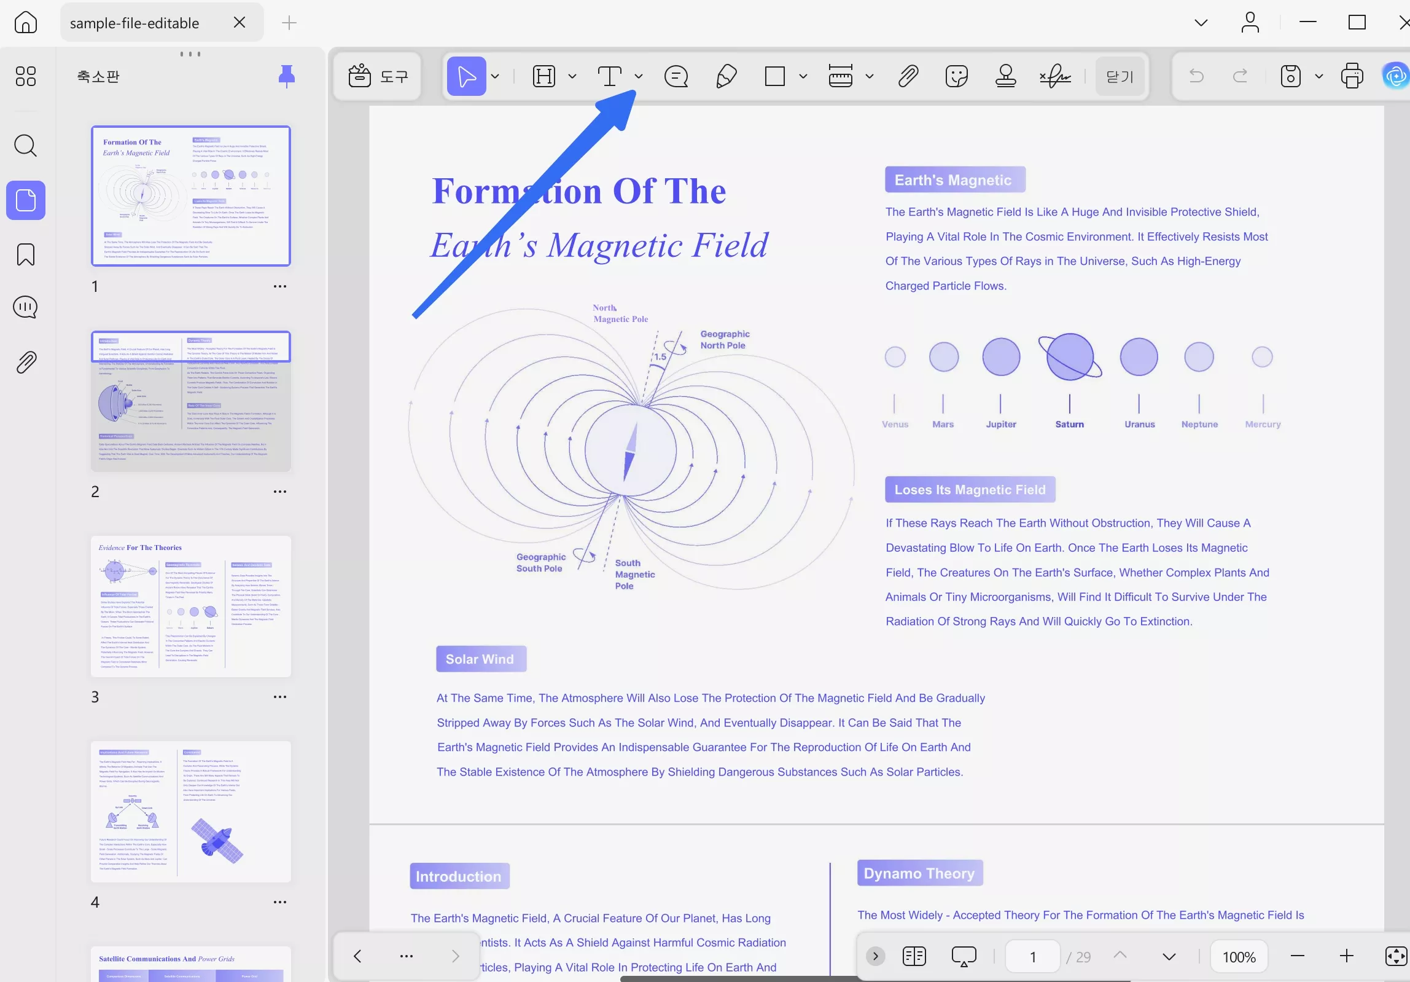Change the page display layout
The height and width of the screenshot is (982, 1410).
[x=914, y=956]
